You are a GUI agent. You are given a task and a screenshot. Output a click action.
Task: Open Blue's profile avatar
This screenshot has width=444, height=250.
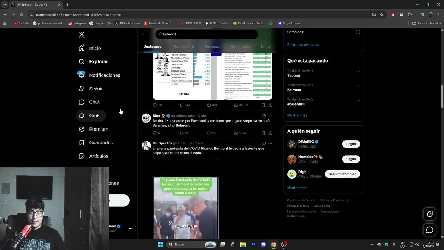[146, 118]
